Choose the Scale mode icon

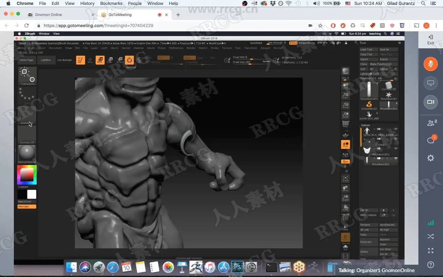110,60
